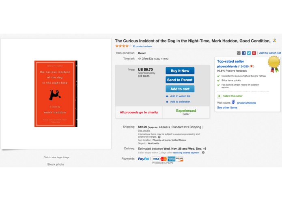Click help icon next to additional charges

159,137
